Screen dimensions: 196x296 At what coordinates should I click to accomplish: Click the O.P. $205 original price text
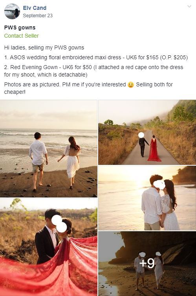(x=174, y=57)
